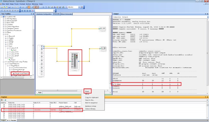Close the Tree ToolBox panel
Screen dimensions: 209x122
pyautogui.click(x=33, y=14)
